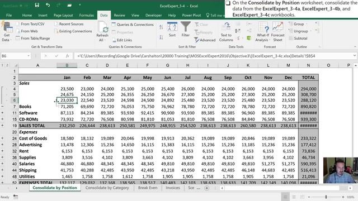The image size is (358, 201).
Task: Launch Text to Columns wizard
Action: (226, 32)
